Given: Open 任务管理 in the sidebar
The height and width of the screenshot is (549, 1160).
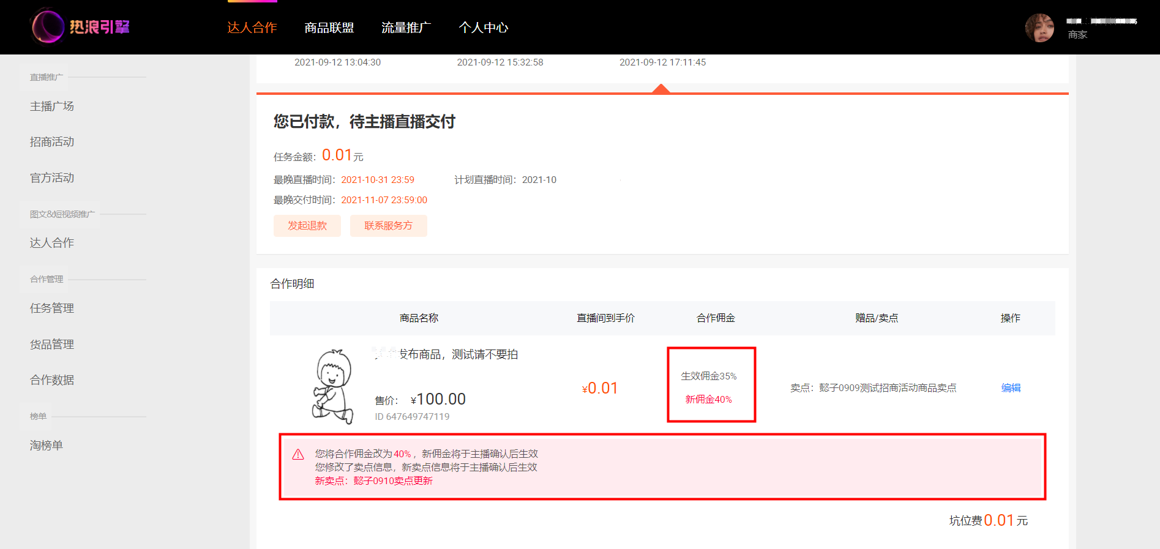Looking at the screenshot, I should (52, 308).
